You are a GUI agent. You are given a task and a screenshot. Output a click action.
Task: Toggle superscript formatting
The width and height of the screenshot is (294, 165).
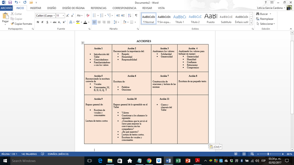coord(64,22)
